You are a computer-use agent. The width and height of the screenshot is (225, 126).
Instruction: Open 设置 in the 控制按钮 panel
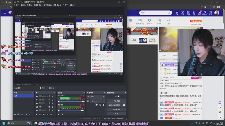click(116, 113)
